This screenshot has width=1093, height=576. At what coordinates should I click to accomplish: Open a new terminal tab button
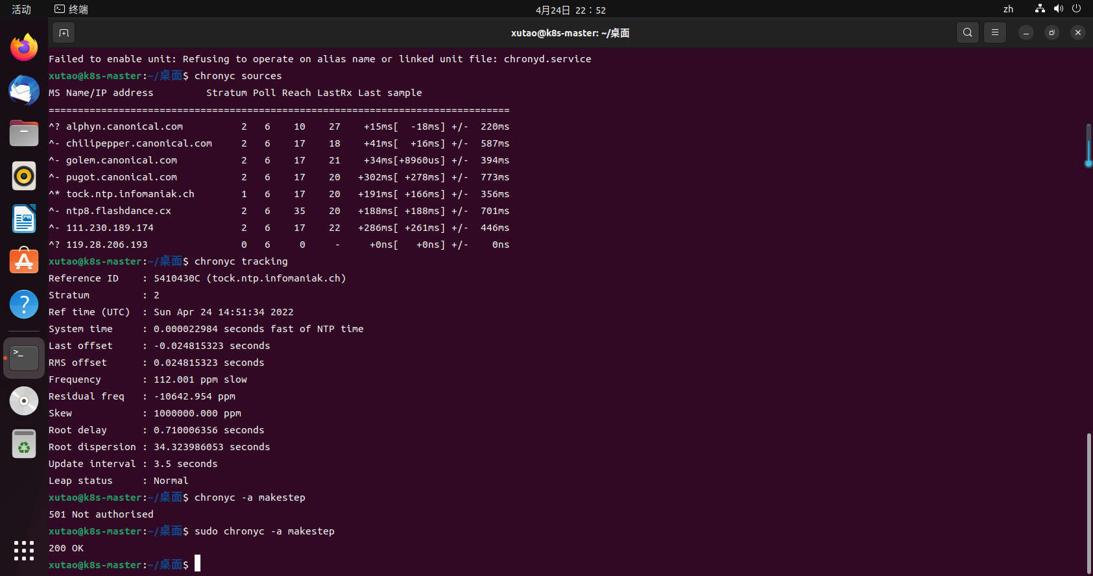click(x=64, y=32)
